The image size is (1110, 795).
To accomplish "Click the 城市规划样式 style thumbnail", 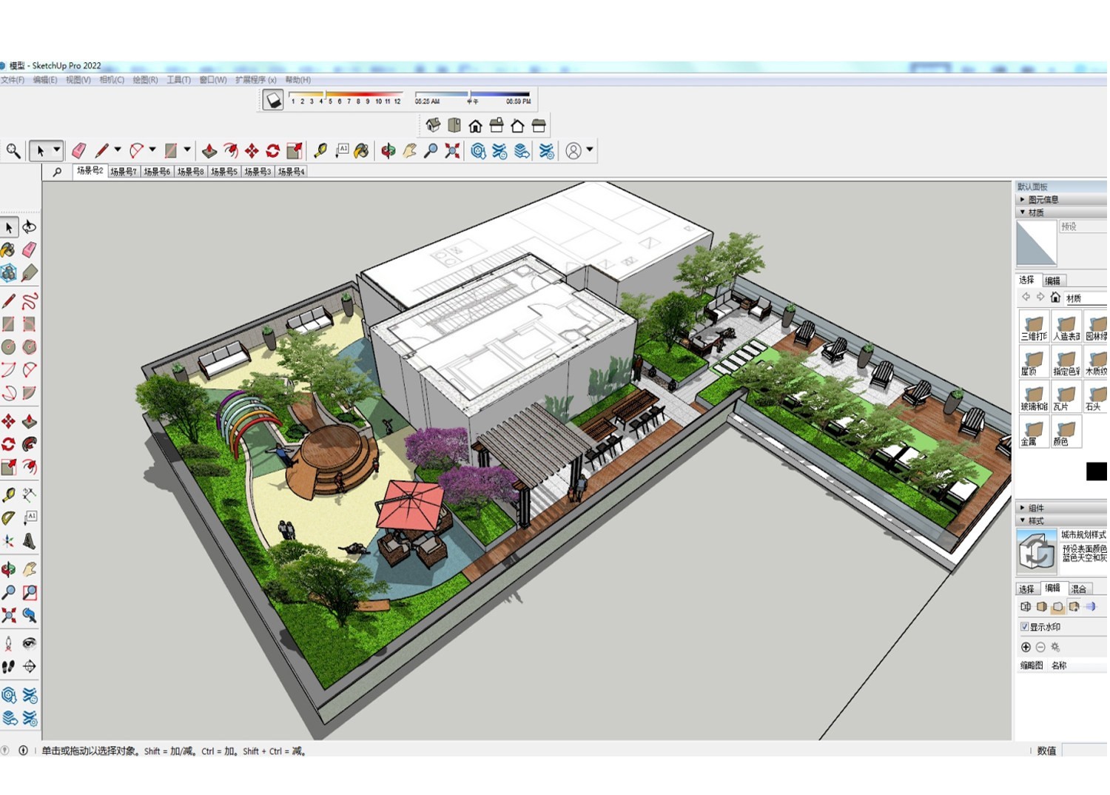I will [1036, 551].
